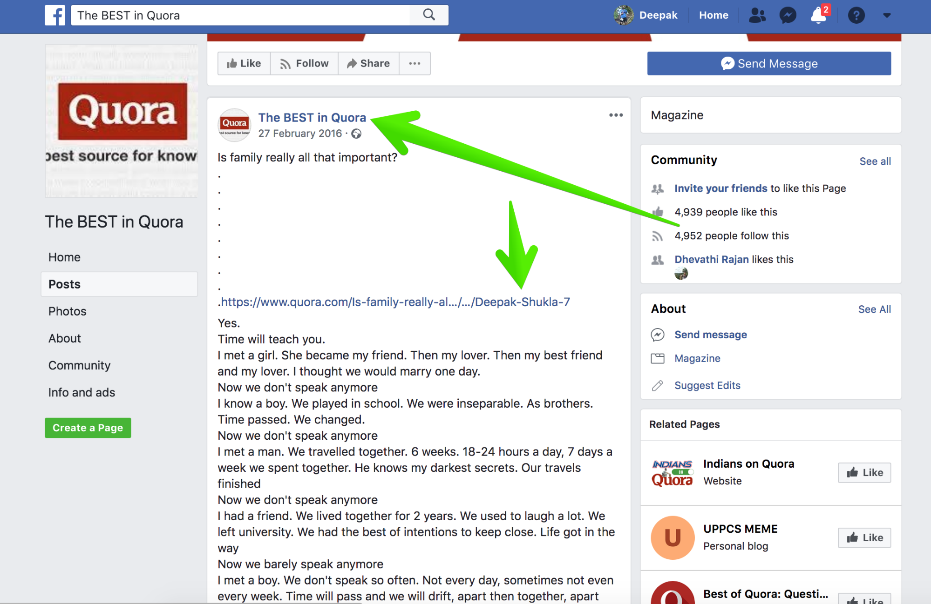This screenshot has width=931, height=604.
Task: Click the More options (three dots) icon
Action: click(x=615, y=115)
